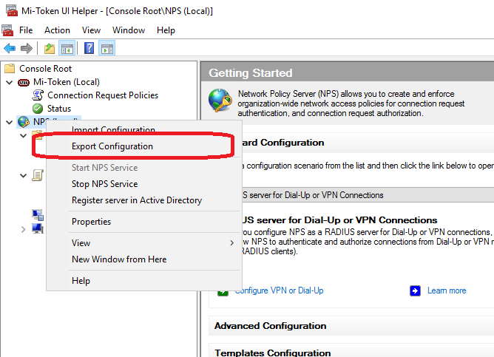Screen dimensions: 494x357
Task: Click the Learn more link
Action: (447, 290)
